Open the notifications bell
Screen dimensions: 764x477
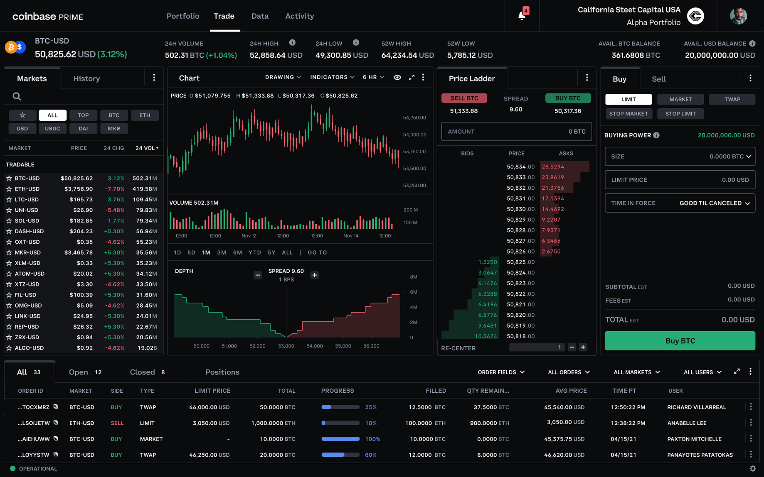tap(522, 15)
